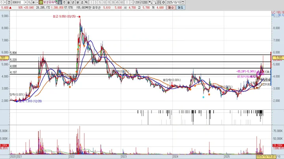The height and width of the screenshot is (159, 284).
Task: Click the open price value 4,700
Action: click(x=132, y=7)
